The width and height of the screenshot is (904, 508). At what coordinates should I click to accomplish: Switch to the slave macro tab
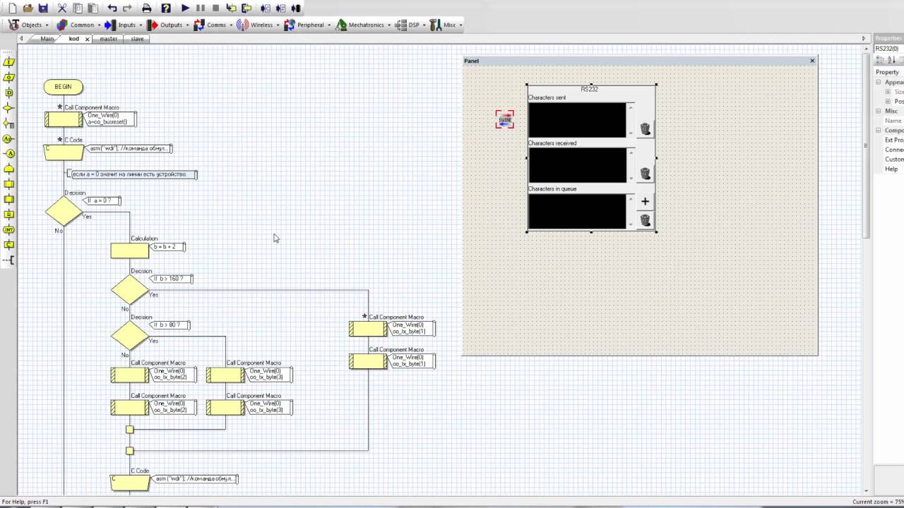(x=137, y=39)
